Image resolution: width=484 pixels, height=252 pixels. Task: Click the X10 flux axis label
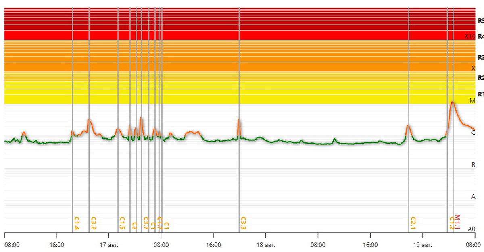[x=470, y=36]
